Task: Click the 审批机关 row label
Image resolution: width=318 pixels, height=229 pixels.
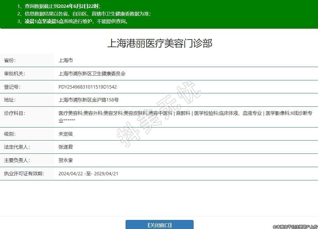Action: 14,74
